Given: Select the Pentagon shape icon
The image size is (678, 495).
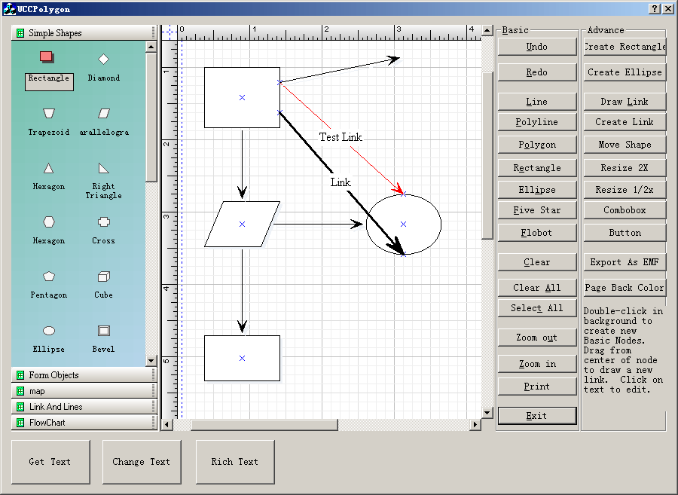Looking at the screenshot, I should point(48,277).
